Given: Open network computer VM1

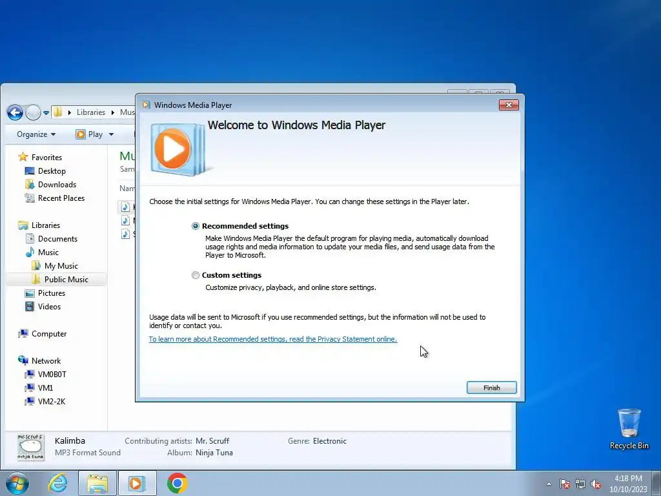Looking at the screenshot, I should pyautogui.click(x=45, y=387).
